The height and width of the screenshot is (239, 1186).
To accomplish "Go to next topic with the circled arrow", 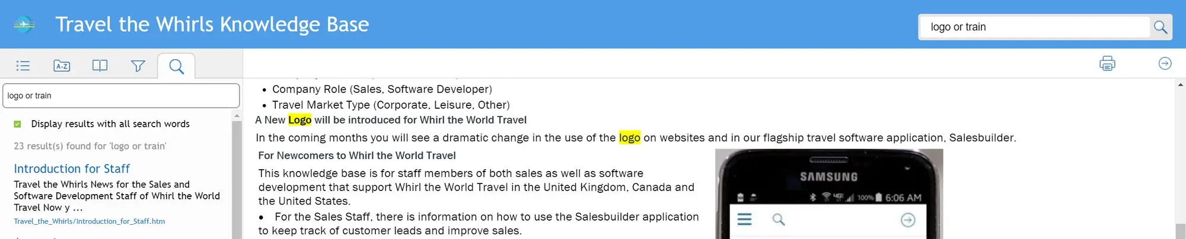I will (1165, 63).
